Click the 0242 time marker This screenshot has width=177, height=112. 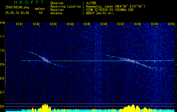click(x=36, y=24)
